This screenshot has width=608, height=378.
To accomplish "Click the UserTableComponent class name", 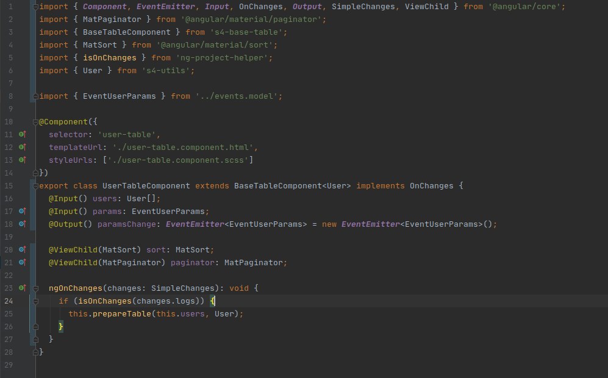I will click(x=146, y=186).
